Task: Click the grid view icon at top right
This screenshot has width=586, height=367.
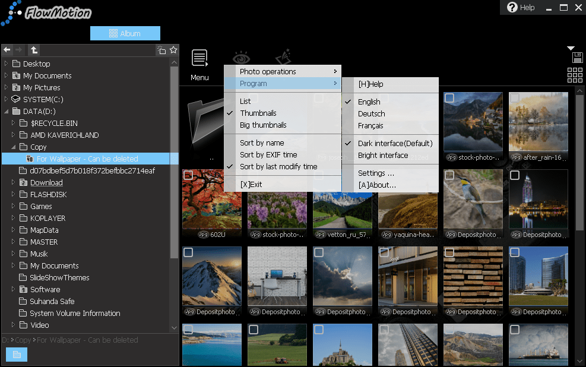Action: [575, 75]
